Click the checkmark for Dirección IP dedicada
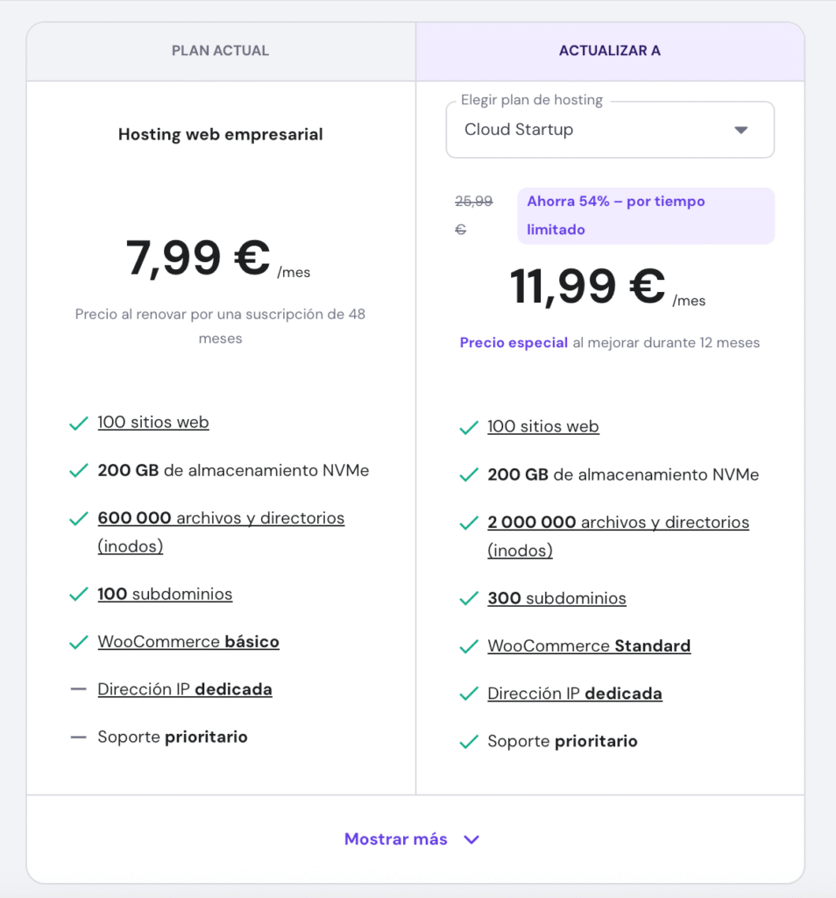The width and height of the screenshot is (836, 898). coord(469,693)
